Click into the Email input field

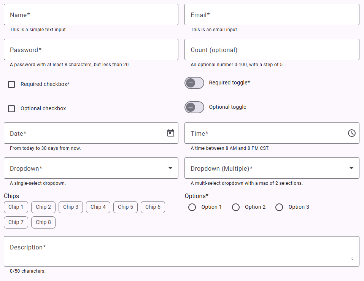coord(272,15)
